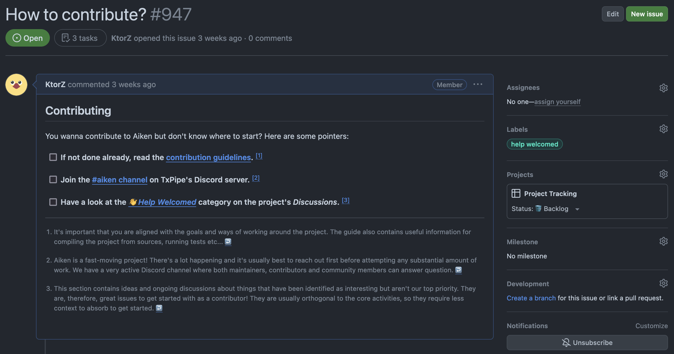
Task: Expand the Backlog status dropdown
Action: 577,209
